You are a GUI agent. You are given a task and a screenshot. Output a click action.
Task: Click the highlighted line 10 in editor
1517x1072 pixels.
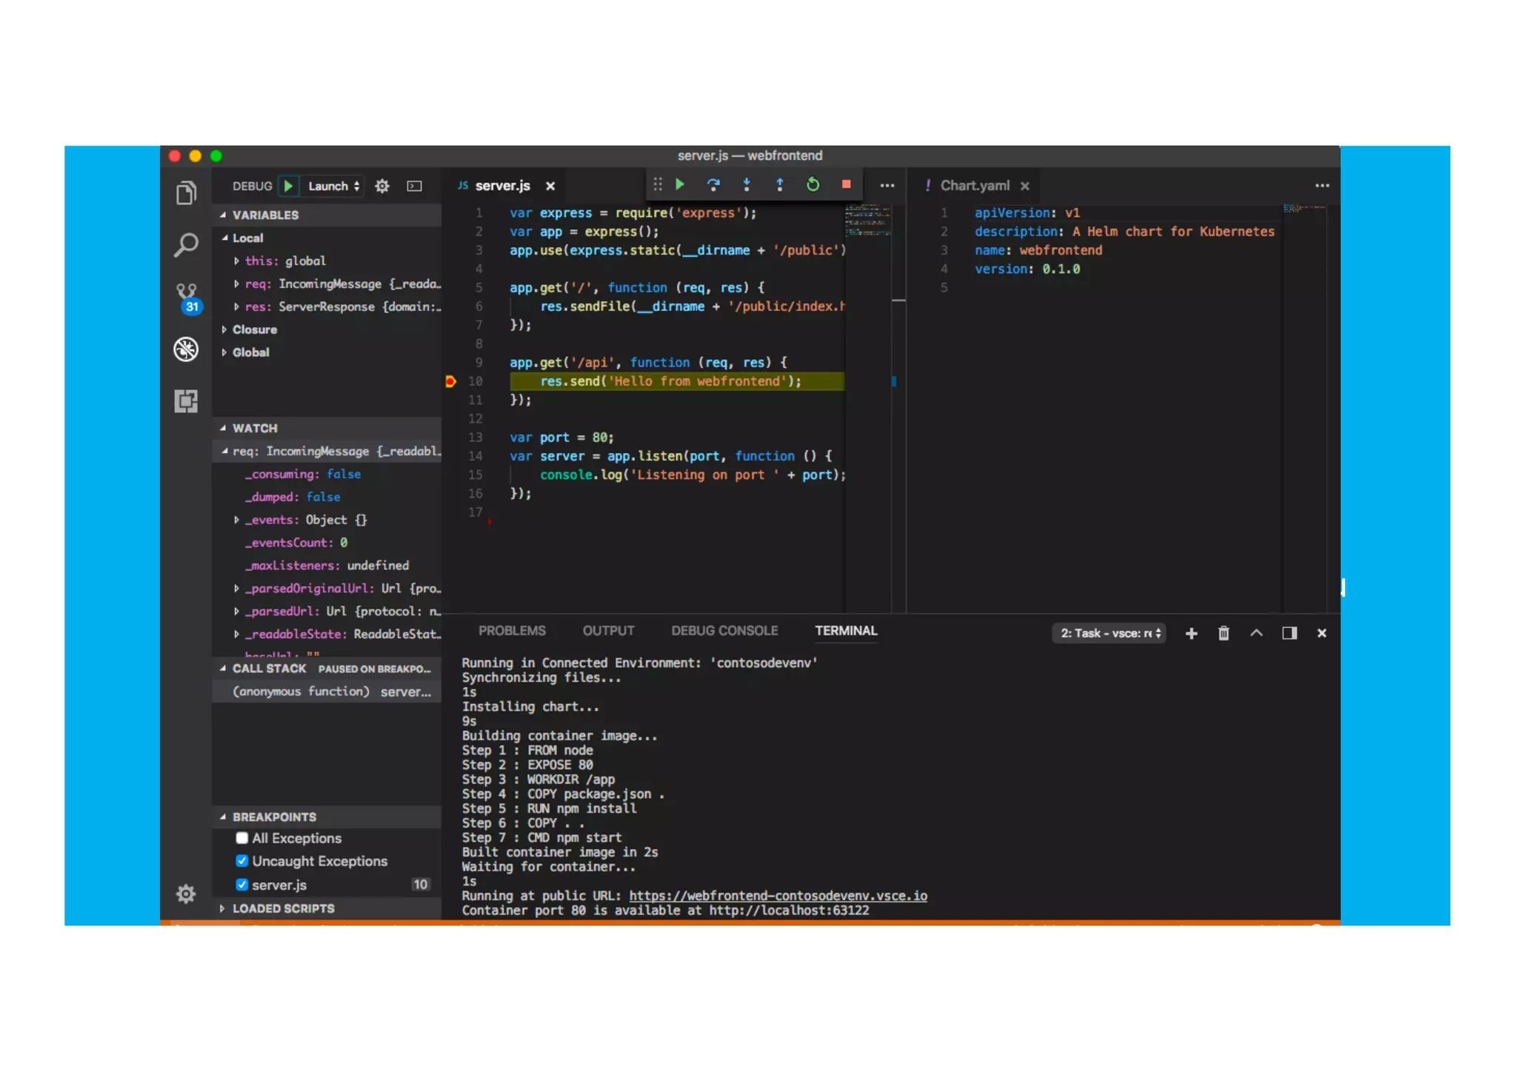(x=676, y=381)
